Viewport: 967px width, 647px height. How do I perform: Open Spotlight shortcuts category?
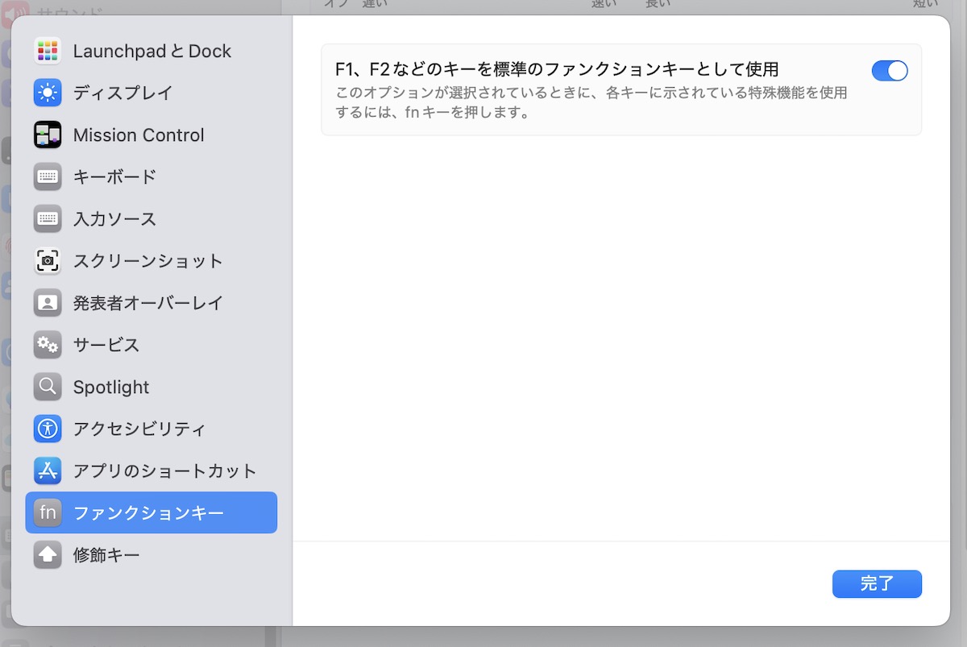(111, 388)
